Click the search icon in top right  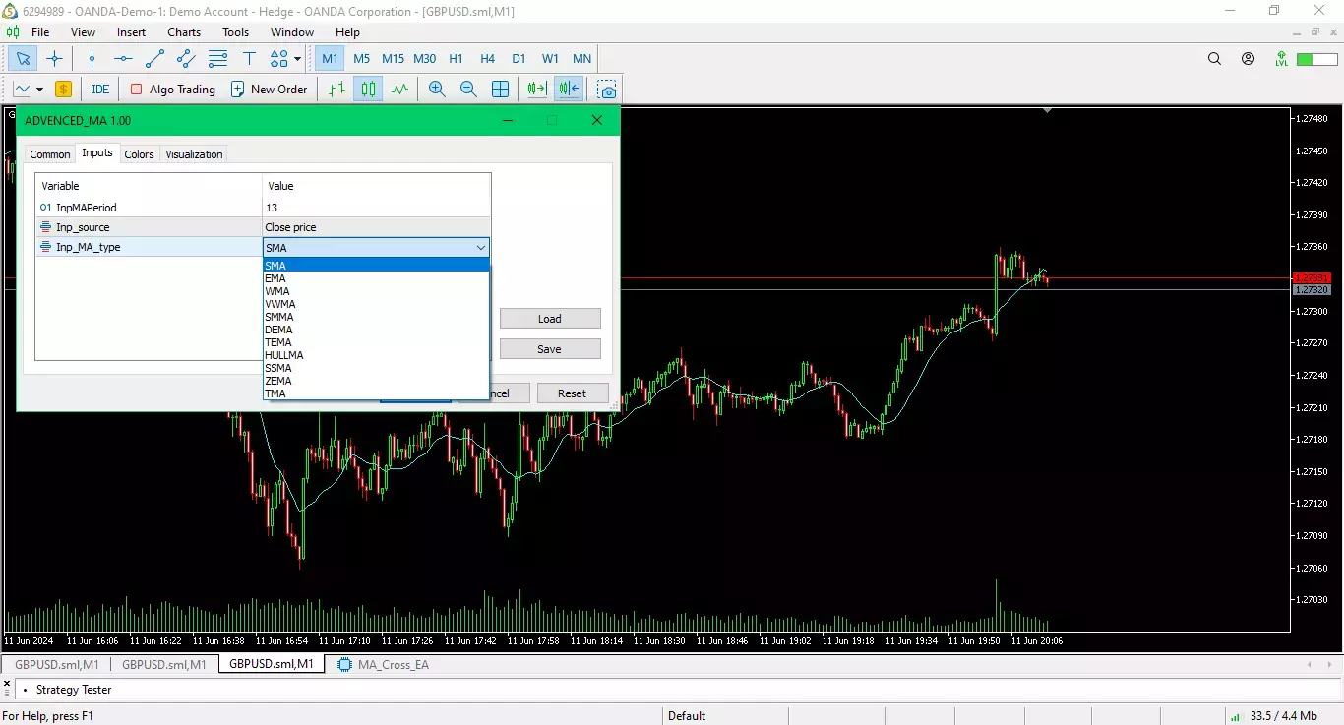pos(1214,59)
